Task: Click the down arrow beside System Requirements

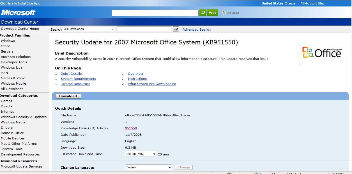Action: 56,79
